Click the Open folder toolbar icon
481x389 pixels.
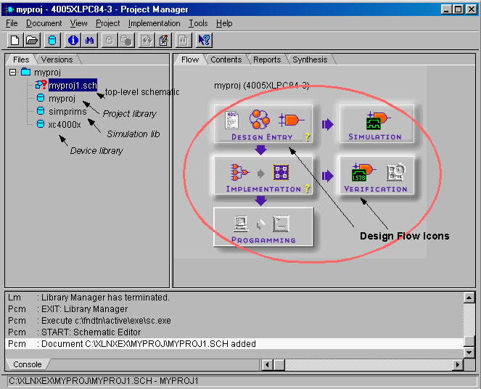(x=32, y=40)
